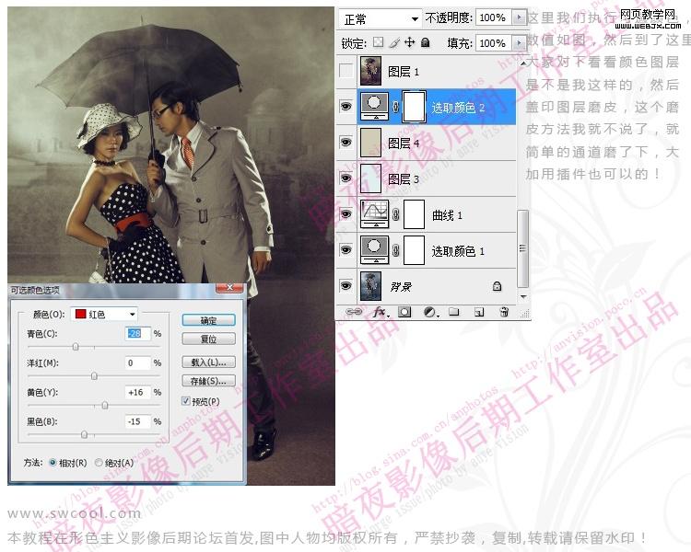Select the 图层 3 layer thumbnail
Viewport: 691px width, 552px height.
(x=370, y=178)
